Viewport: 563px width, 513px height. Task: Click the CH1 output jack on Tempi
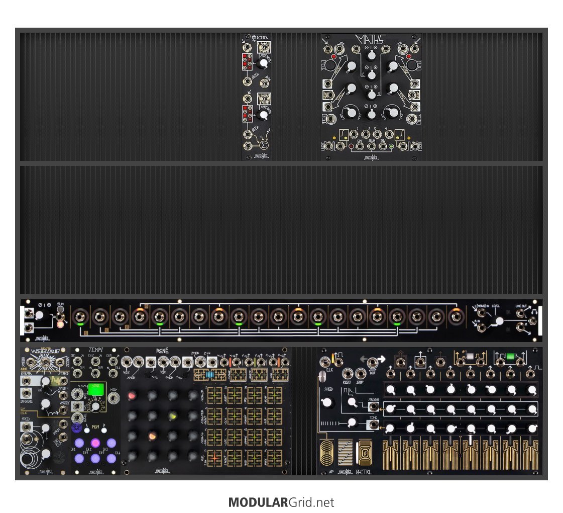coord(78,361)
